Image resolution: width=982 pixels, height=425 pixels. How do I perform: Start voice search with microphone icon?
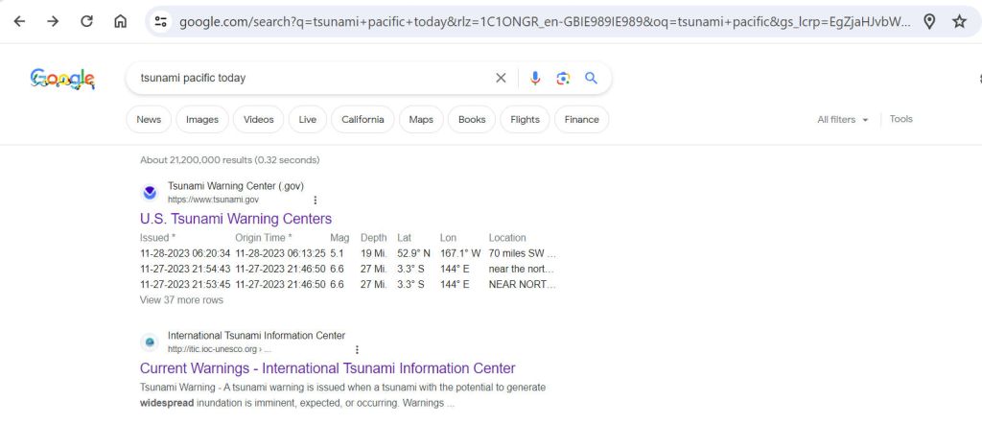point(535,78)
